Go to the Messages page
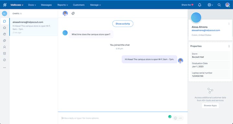This screenshot has height=124, width=233. click(x=46, y=5)
